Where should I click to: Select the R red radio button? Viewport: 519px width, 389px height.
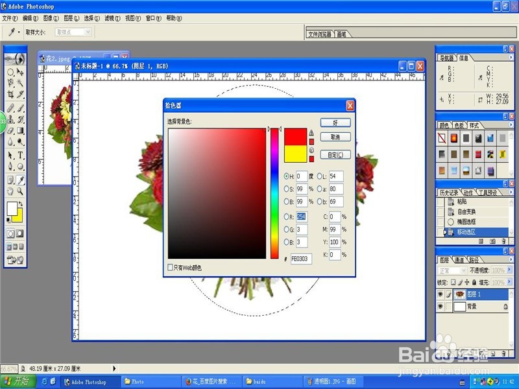286,217
